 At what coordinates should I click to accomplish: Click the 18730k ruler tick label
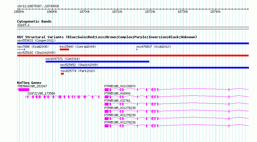[x=183, y=12]
